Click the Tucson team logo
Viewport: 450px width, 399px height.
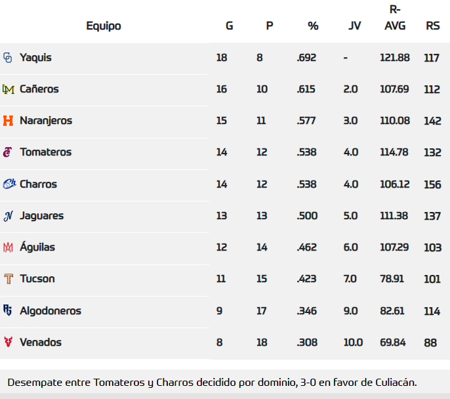pyautogui.click(x=8, y=279)
